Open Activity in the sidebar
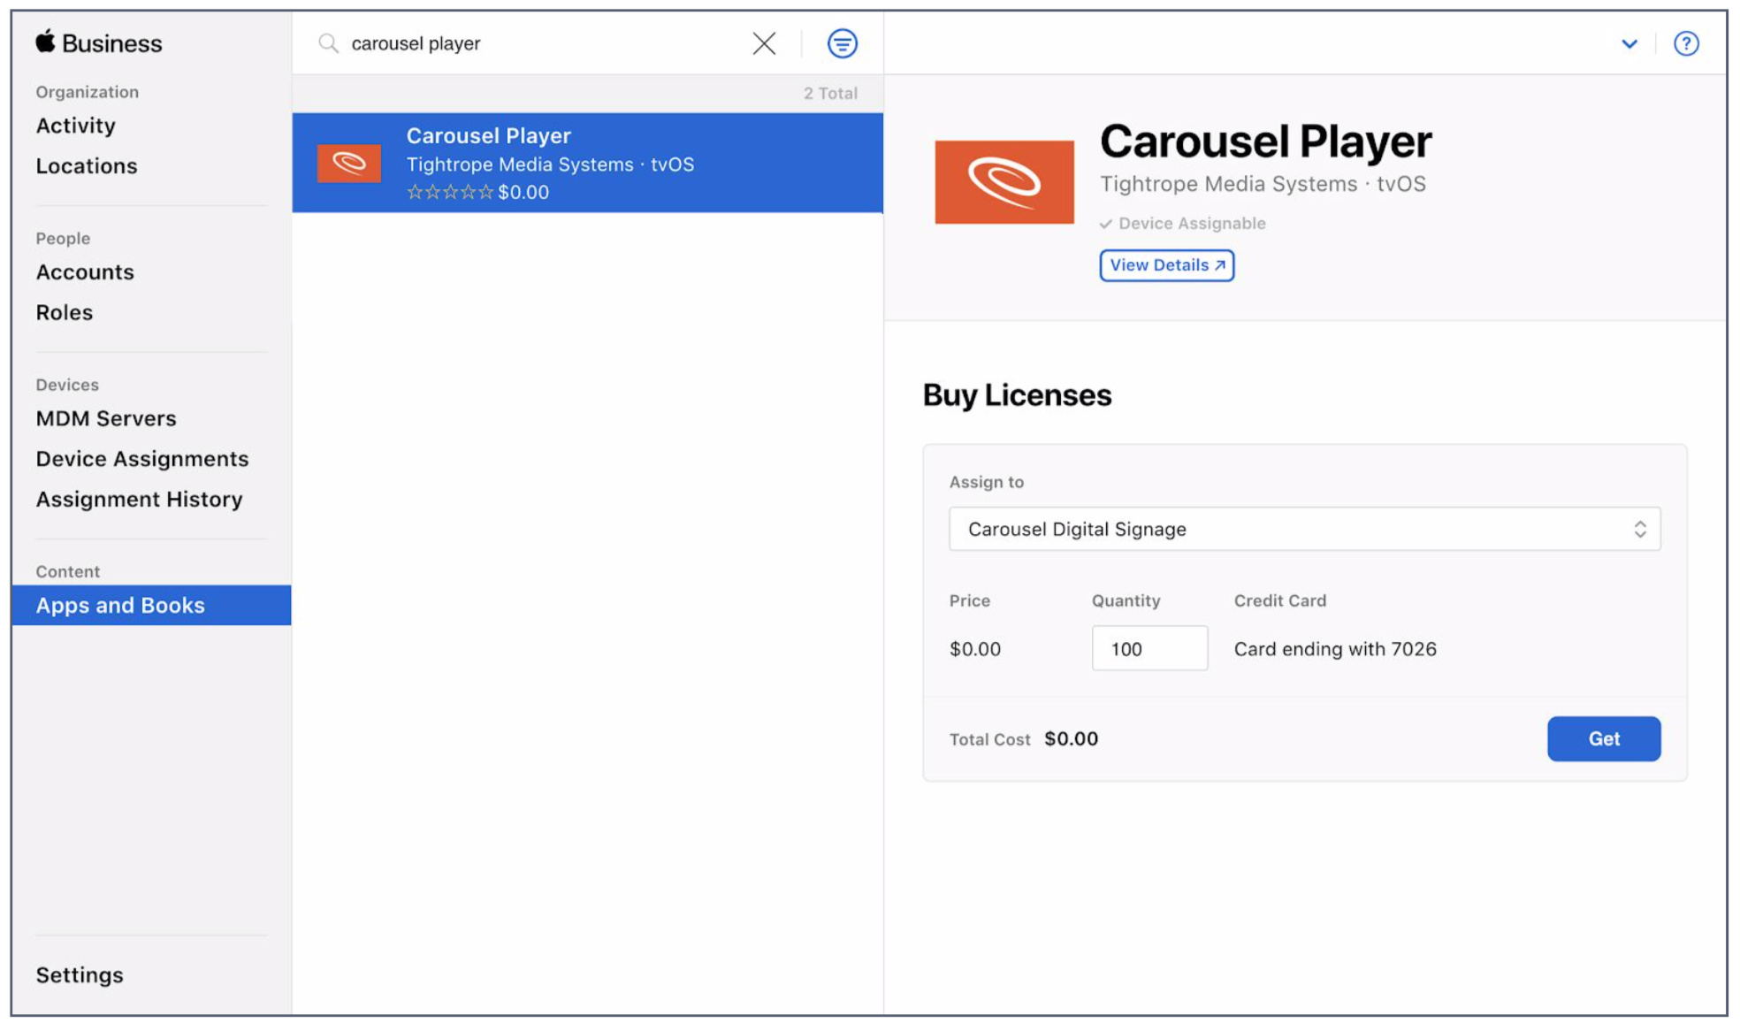The image size is (1740, 1024). [x=76, y=126]
